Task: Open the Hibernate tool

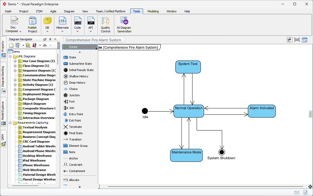Action: point(62,25)
